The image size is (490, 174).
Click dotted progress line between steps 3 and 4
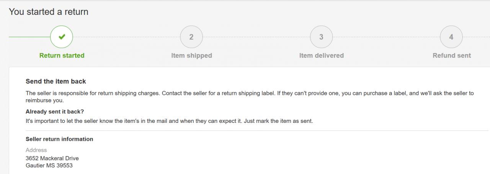(387, 37)
